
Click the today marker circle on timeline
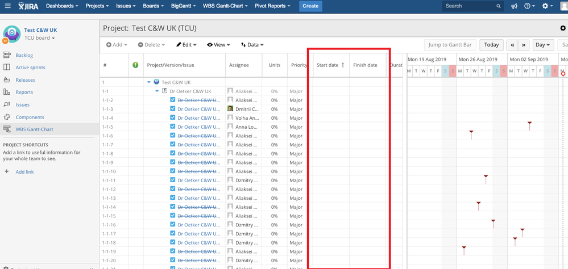pos(563,73)
